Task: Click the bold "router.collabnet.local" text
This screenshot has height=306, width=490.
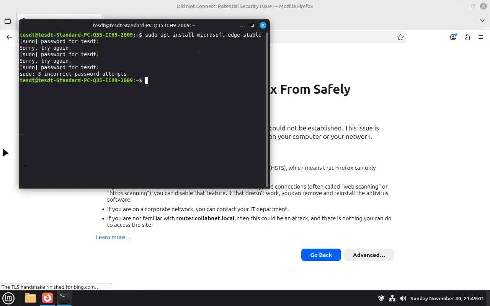Action: (x=205, y=218)
